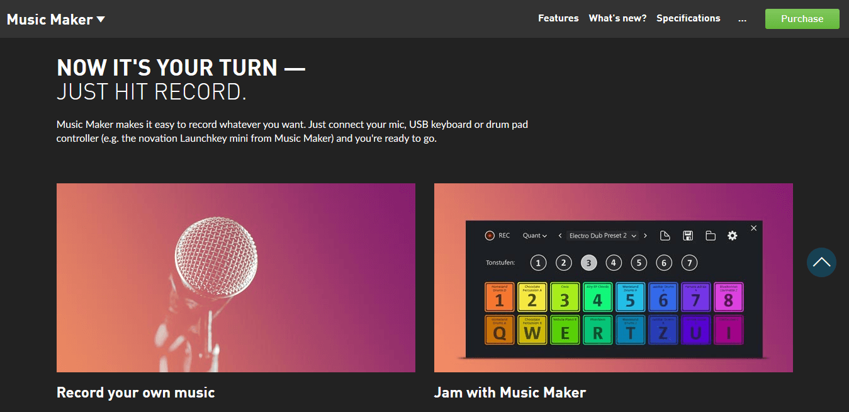Close the jam panel with the X

(x=754, y=228)
